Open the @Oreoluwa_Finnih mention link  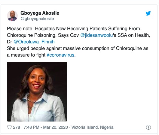pos(34,42)
